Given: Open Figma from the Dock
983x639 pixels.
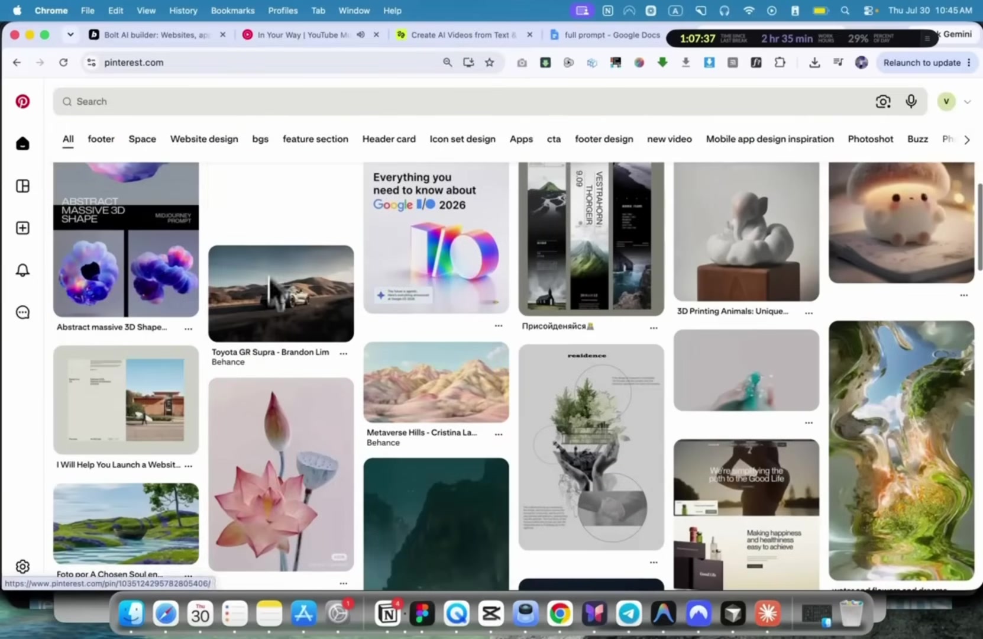Looking at the screenshot, I should point(422,614).
